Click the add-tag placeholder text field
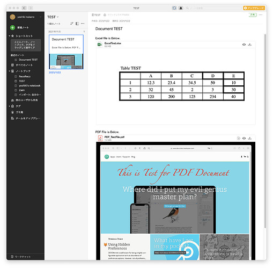This screenshot has height=268, width=273. pyautogui.click(x=119, y=15)
